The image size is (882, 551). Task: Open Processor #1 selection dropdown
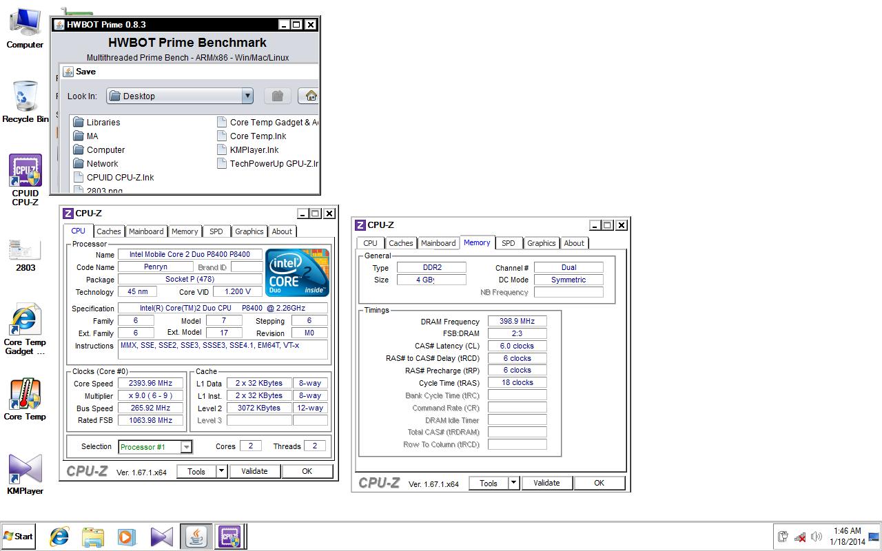(x=156, y=447)
